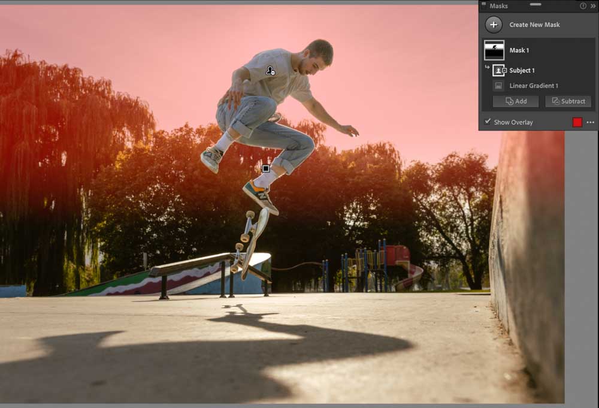
Task: Select the Linear Gradient 1 component icon
Action: pyautogui.click(x=498, y=86)
